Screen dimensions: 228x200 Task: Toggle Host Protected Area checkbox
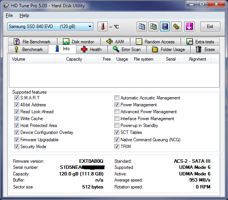tap(17, 126)
